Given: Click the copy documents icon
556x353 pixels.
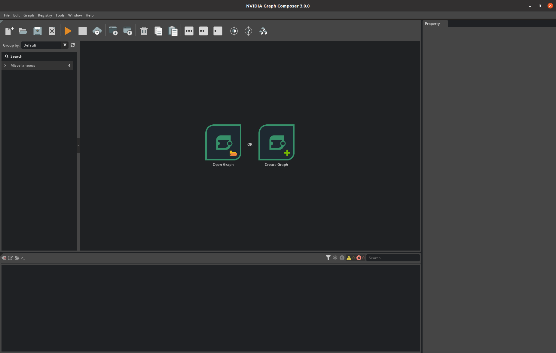Looking at the screenshot, I should [158, 31].
